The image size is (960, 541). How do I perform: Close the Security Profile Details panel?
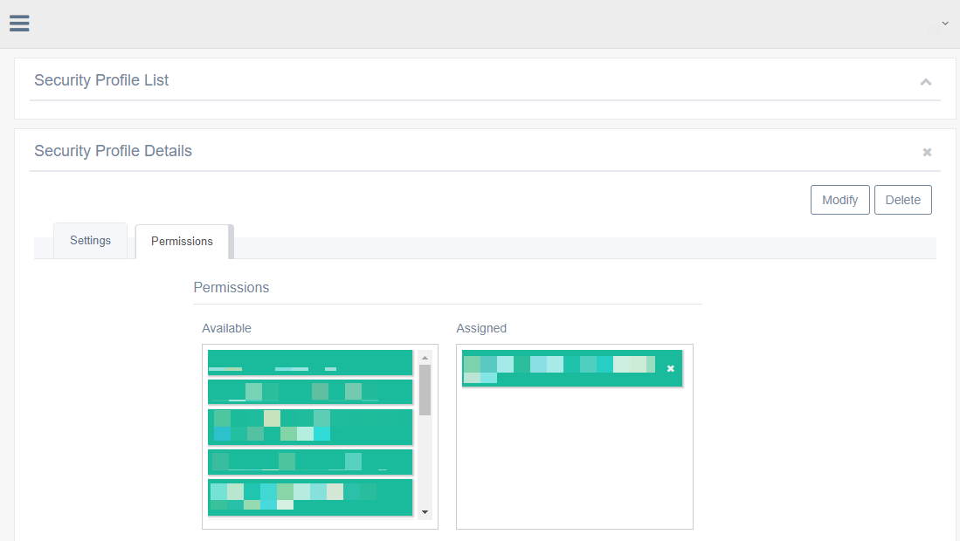[927, 153]
